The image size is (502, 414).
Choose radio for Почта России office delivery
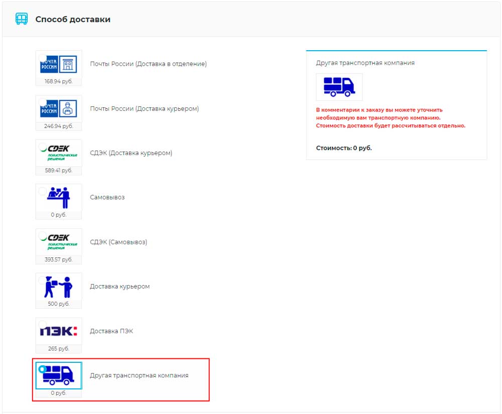click(43, 58)
